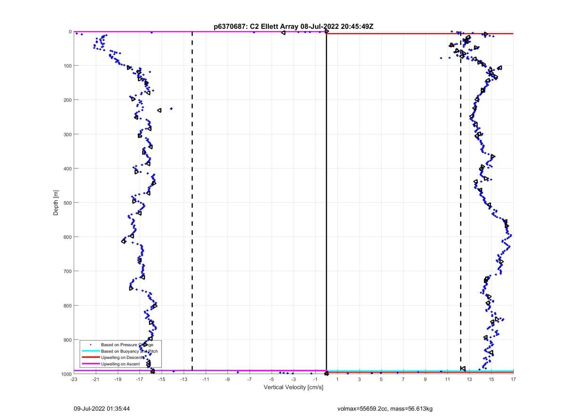
Task: Click positive velocity tick label '17'
Action: tap(513, 379)
